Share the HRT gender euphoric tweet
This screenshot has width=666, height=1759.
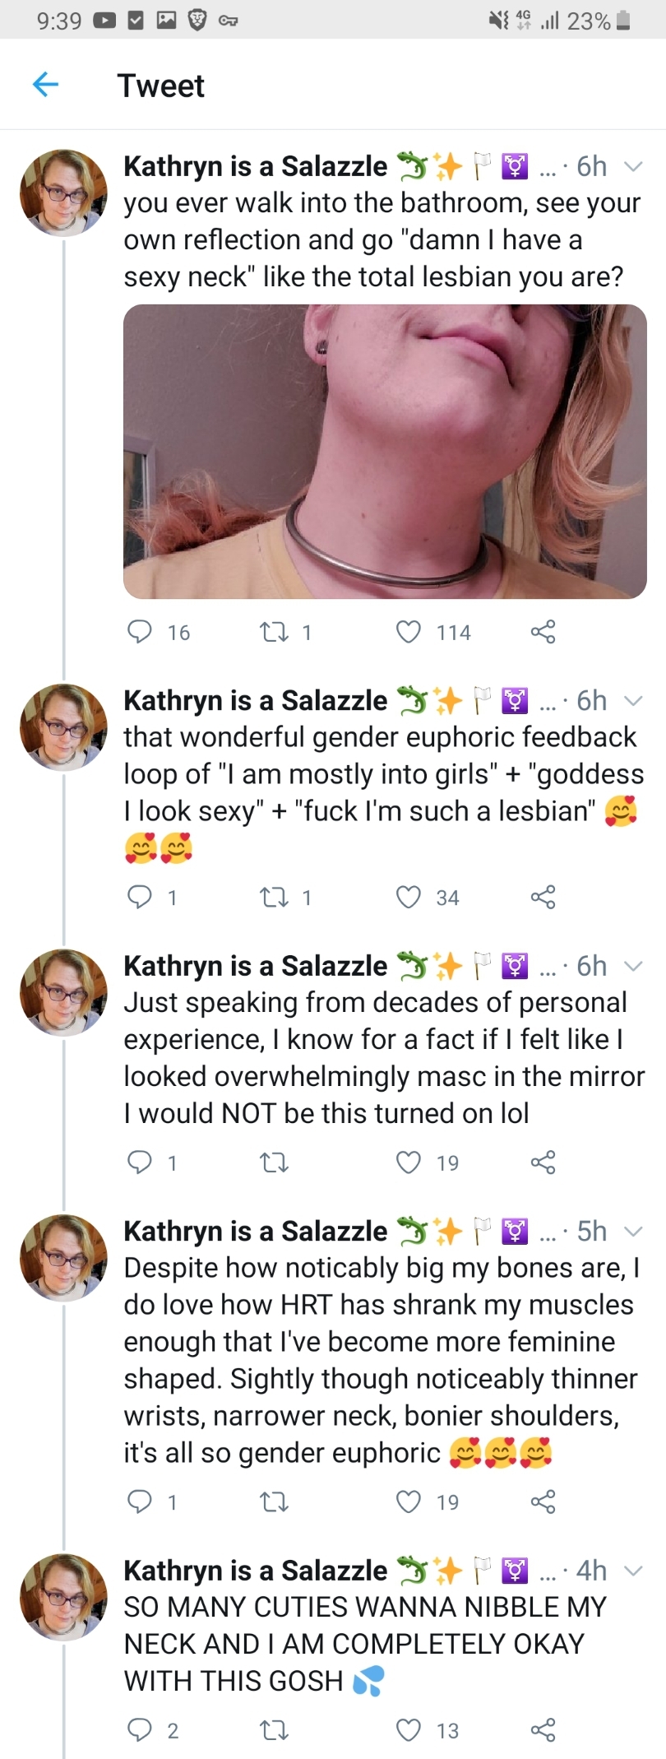click(x=543, y=1501)
